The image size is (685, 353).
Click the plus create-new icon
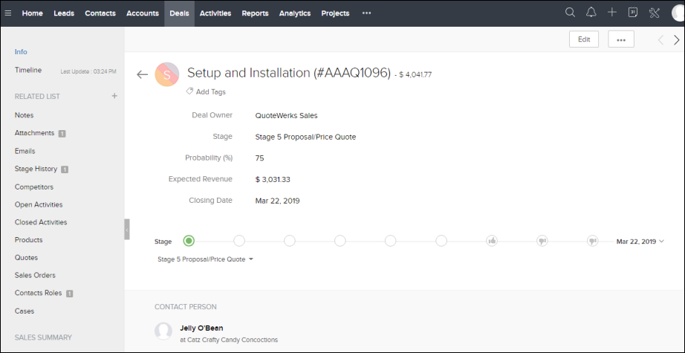point(612,13)
